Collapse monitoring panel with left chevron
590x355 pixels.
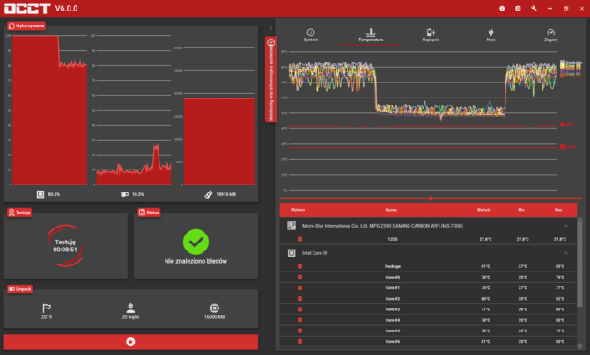click(271, 28)
